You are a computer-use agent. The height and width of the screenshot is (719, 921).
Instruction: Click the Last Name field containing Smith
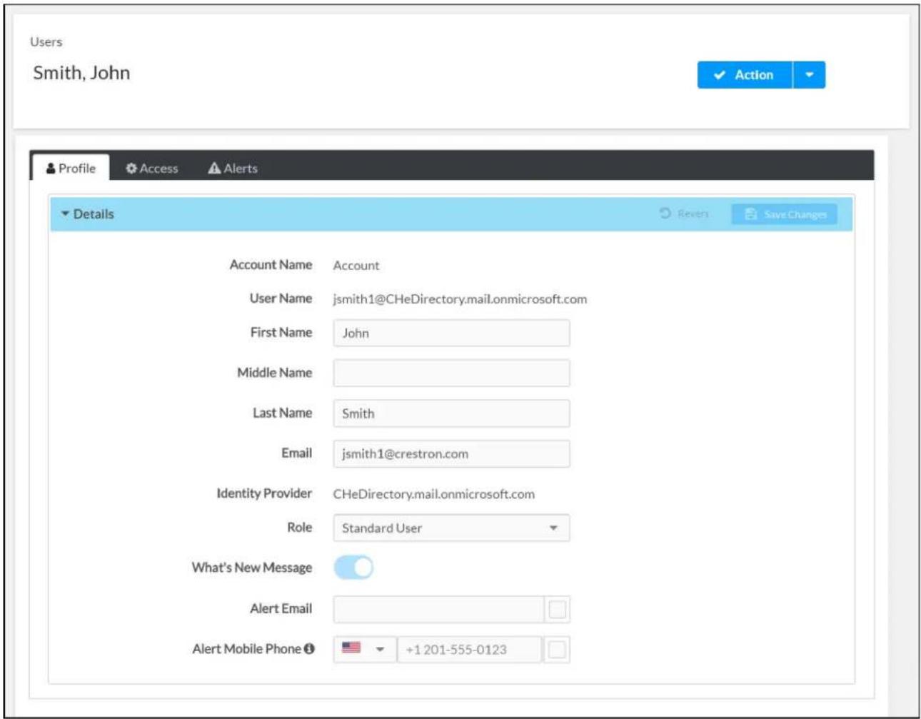tap(451, 413)
